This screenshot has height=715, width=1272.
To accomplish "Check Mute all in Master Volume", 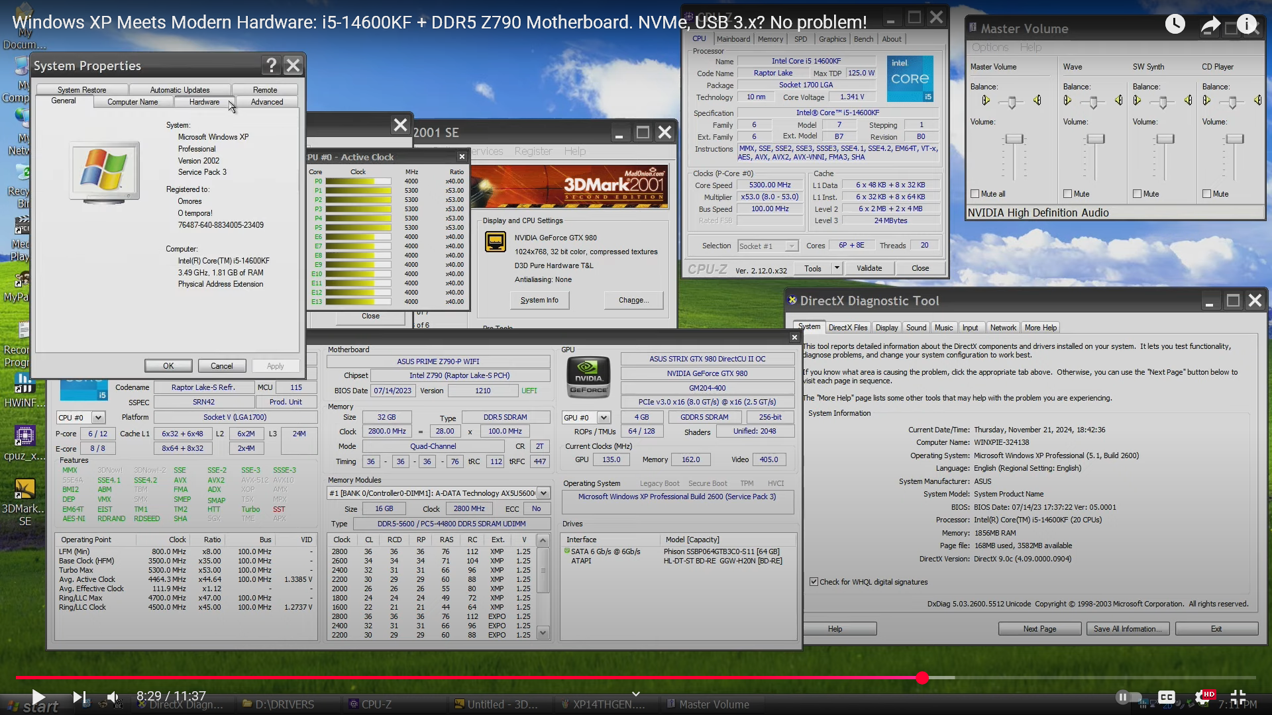I will click(x=975, y=194).
